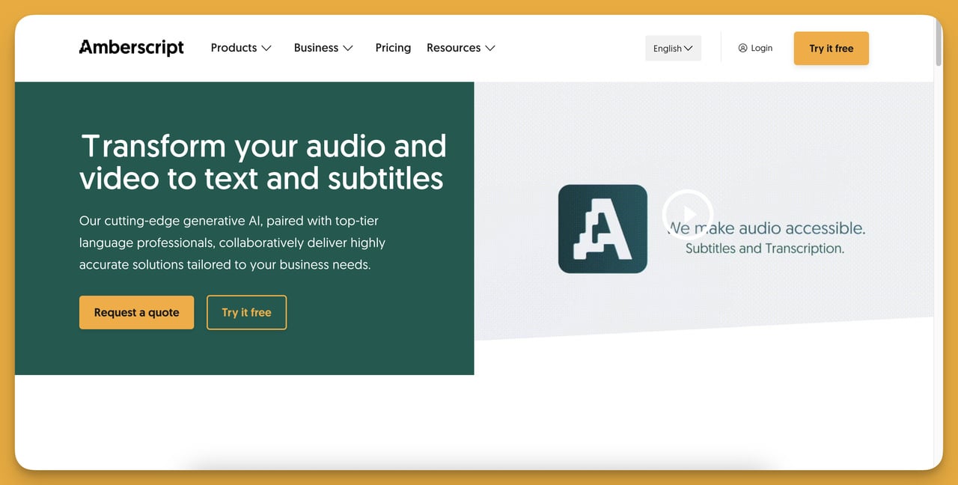This screenshot has height=485, width=958.
Task: Click the Login person icon
Action: 742,47
